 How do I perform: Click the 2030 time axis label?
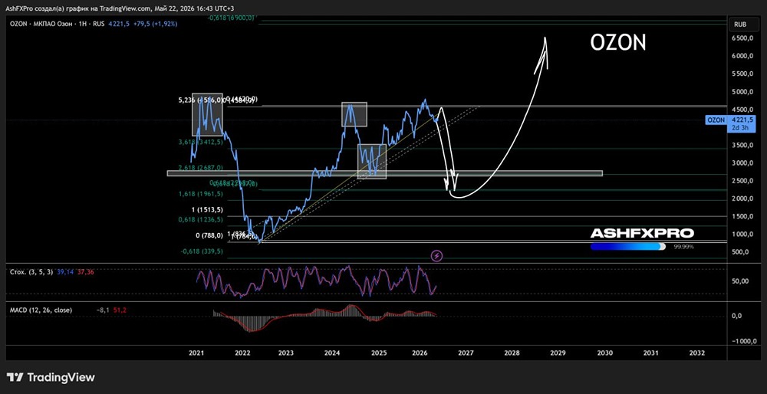coord(604,353)
